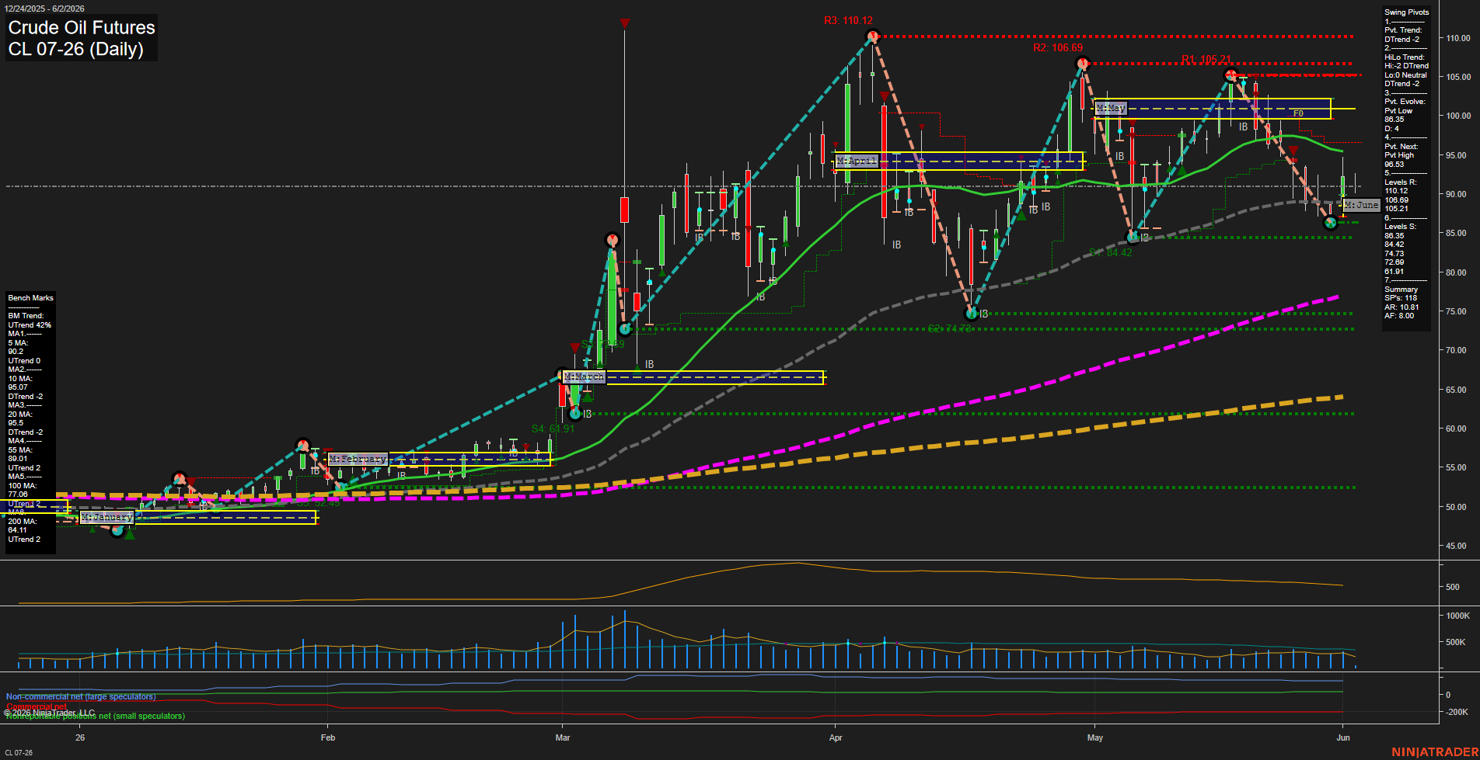Click the swing high pivot circle at R3
Screen dimensions: 1480x760
coord(873,36)
